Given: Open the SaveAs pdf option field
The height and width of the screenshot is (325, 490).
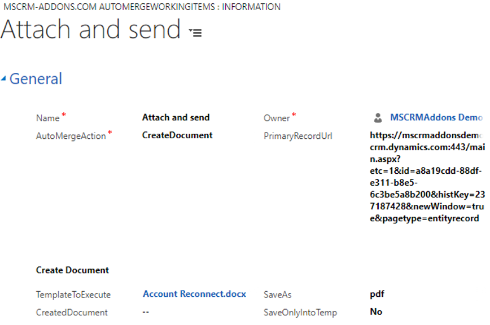Looking at the screenshot, I should [377, 294].
